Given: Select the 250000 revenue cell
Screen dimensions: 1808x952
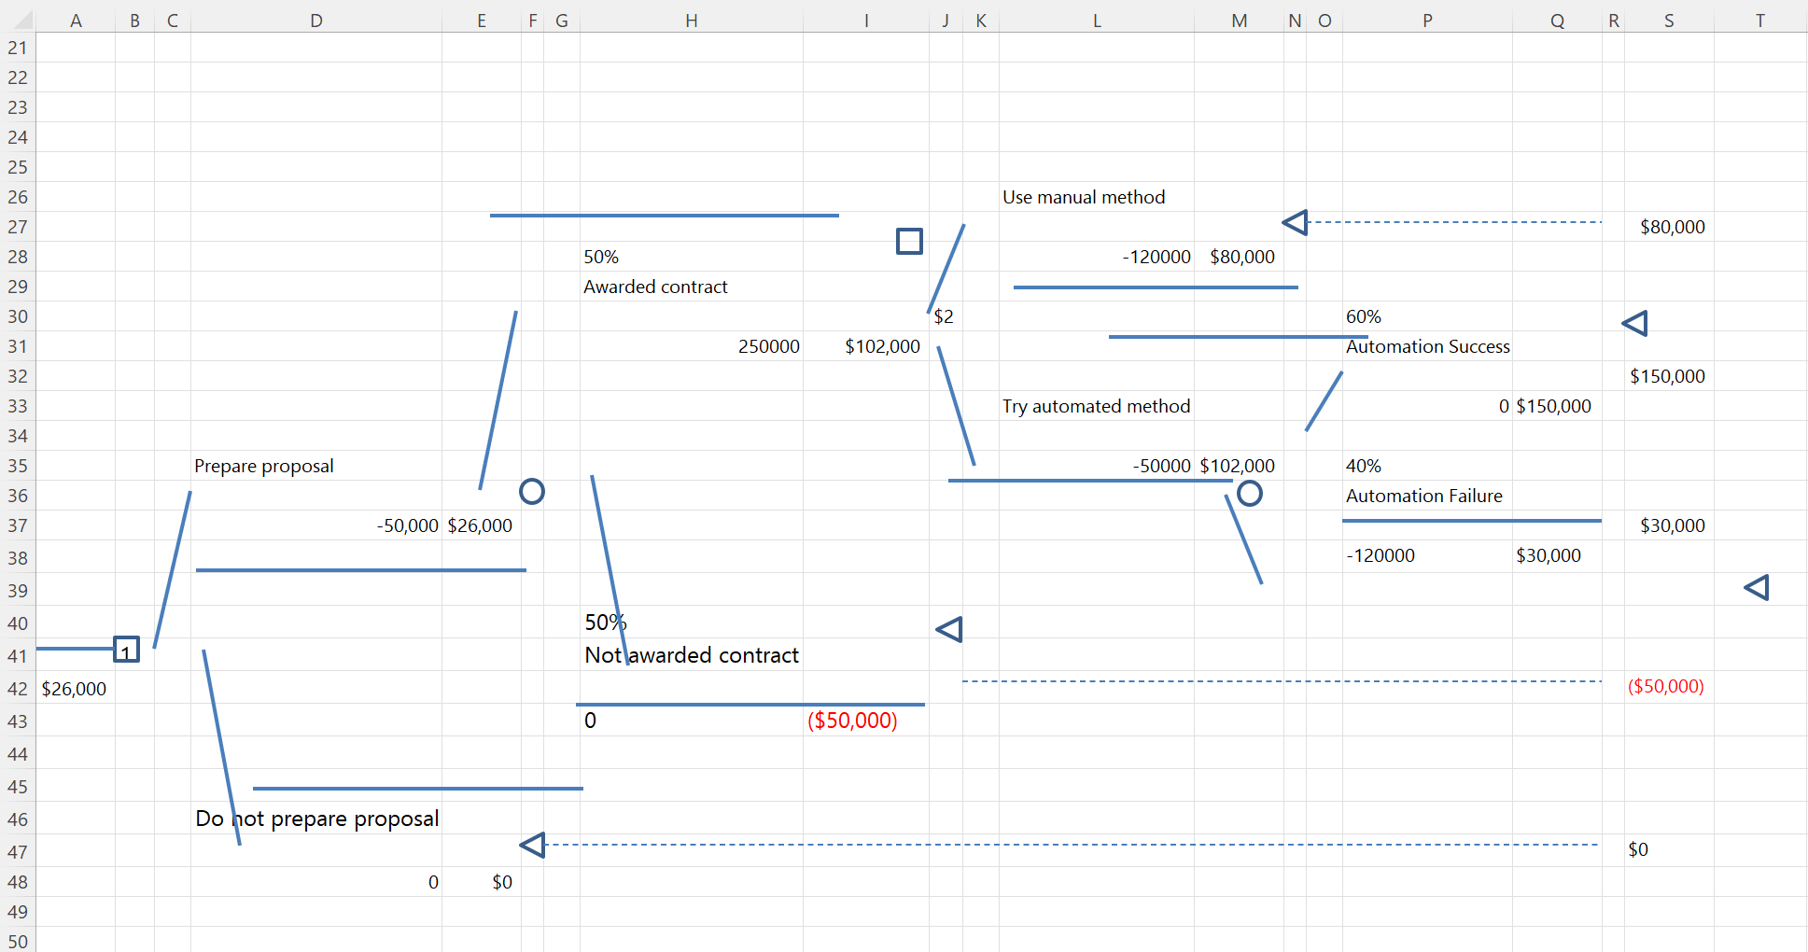Looking at the screenshot, I should (769, 346).
